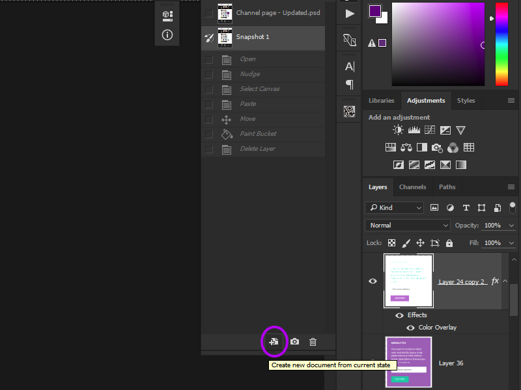Open the 3D panel icon
This screenshot has width=521, height=390.
click(167, 16)
